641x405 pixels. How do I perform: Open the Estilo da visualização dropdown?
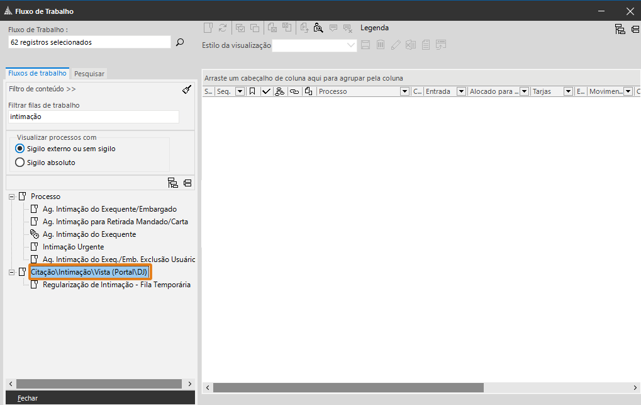351,45
